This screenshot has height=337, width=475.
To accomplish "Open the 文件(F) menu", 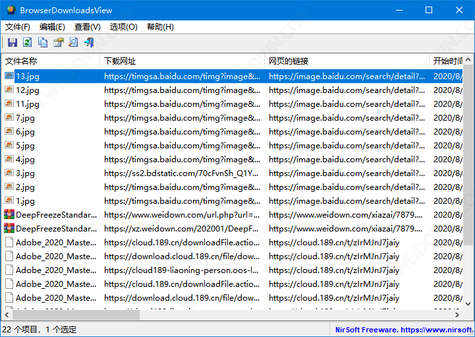I will point(18,27).
